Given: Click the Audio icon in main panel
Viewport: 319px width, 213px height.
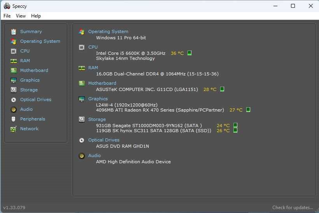Looking at the screenshot, I should (82, 156).
